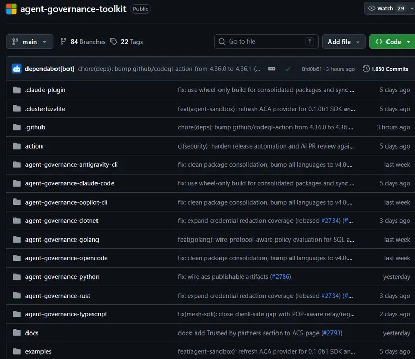The width and height of the screenshot is (415, 359).
Task: Click 'yesterday' timestamp in agent-governance-python row
Action: 396,277
